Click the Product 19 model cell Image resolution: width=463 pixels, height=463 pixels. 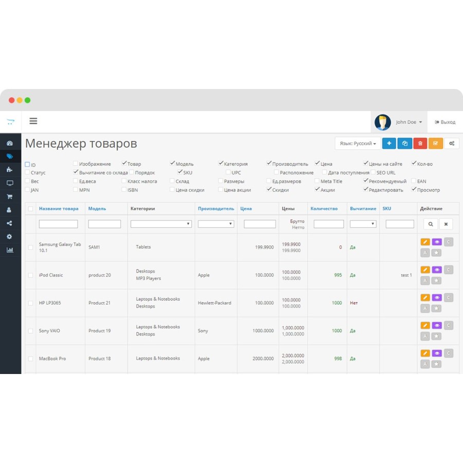click(x=99, y=330)
